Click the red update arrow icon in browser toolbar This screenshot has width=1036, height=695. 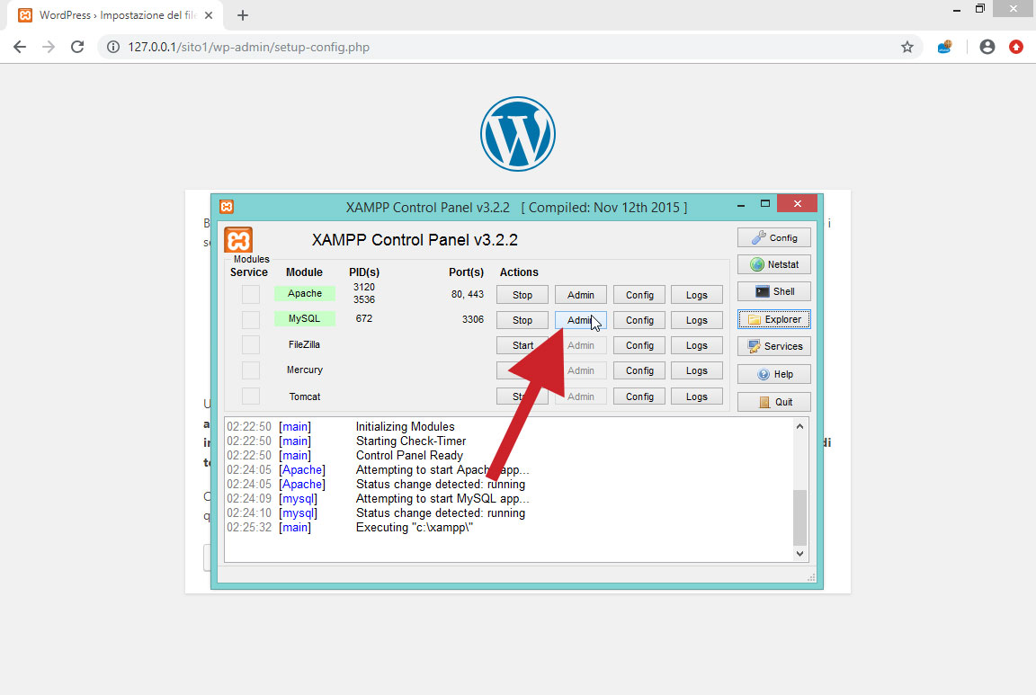[x=1016, y=47]
